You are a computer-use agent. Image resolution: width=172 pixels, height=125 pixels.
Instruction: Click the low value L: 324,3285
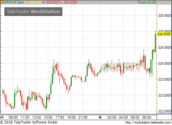tap(68, 2)
